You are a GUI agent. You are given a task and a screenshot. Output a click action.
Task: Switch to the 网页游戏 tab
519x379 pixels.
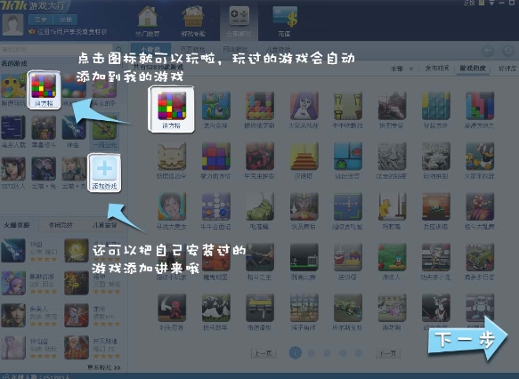point(193,50)
